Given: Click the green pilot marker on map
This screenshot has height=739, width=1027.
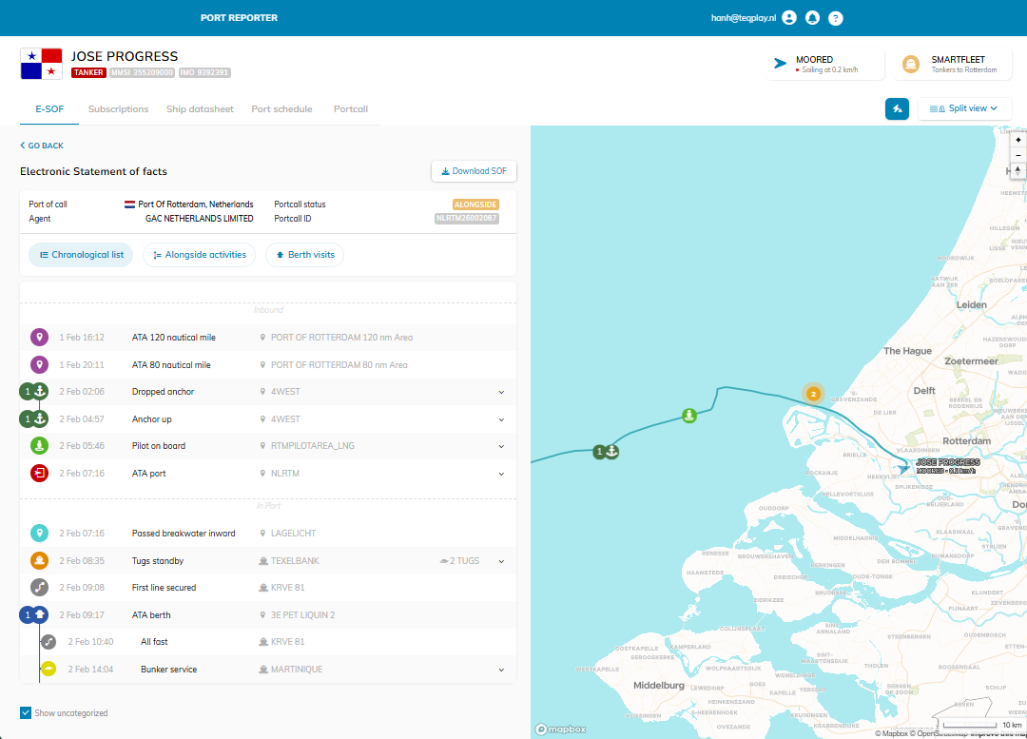Looking at the screenshot, I should (x=689, y=416).
